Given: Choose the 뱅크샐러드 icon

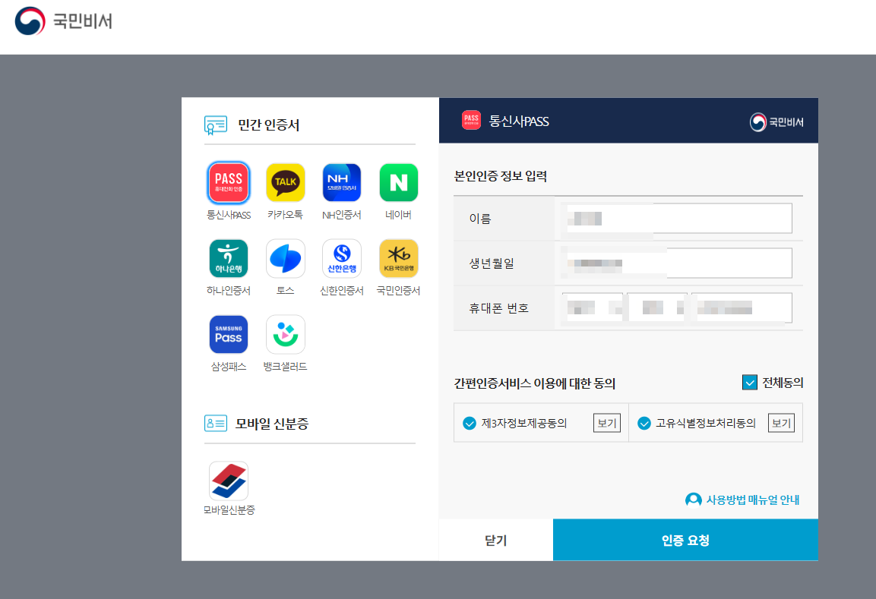Looking at the screenshot, I should tap(286, 334).
